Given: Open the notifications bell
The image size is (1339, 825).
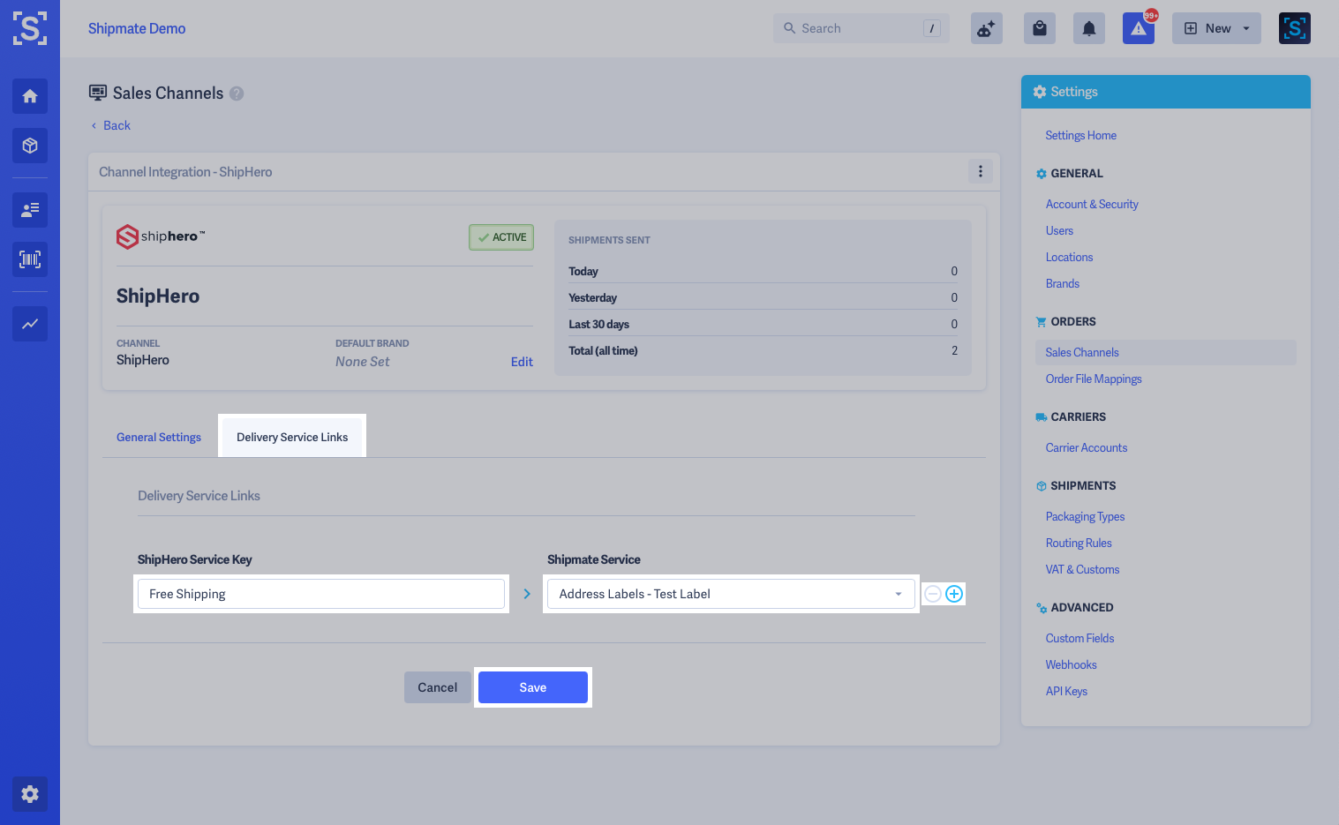Looking at the screenshot, I should [x=1089, y=28].
